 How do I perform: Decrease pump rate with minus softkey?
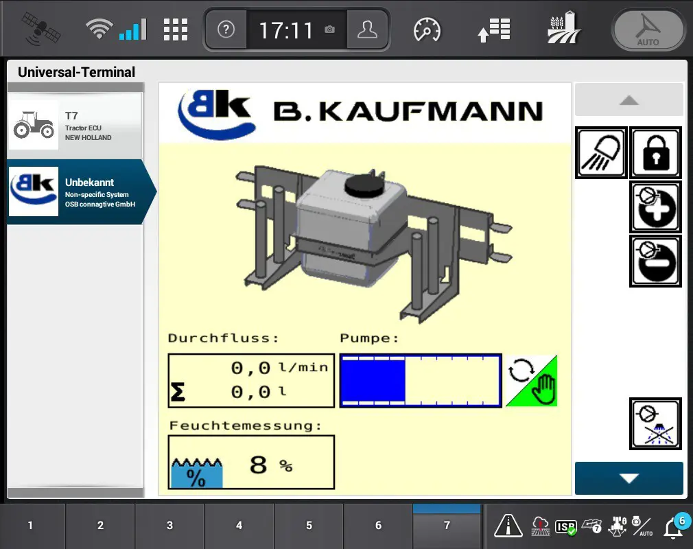click(655, 261)
